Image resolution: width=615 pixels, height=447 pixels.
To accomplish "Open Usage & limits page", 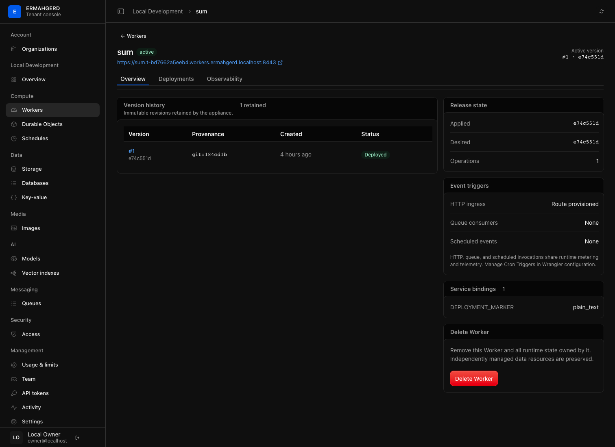I will pyautogui.click(x=53, y=365).
